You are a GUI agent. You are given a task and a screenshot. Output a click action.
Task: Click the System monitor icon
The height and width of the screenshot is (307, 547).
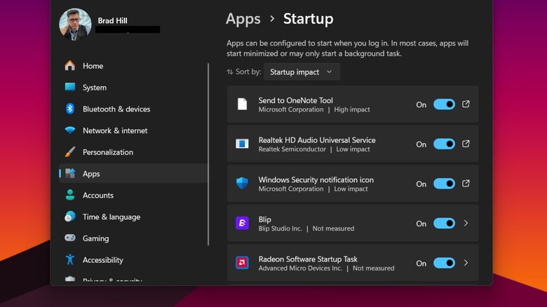[x=69, y=87]
